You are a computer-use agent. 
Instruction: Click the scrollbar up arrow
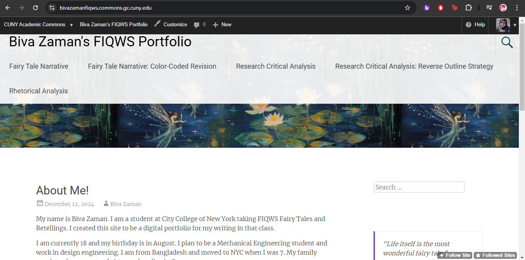pyautogui.click(x=522, y=19)
